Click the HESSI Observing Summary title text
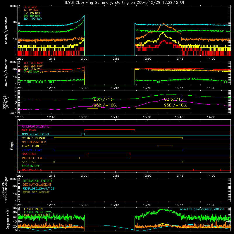Viewport: 234px width, 234px height. tap(124, 2)
